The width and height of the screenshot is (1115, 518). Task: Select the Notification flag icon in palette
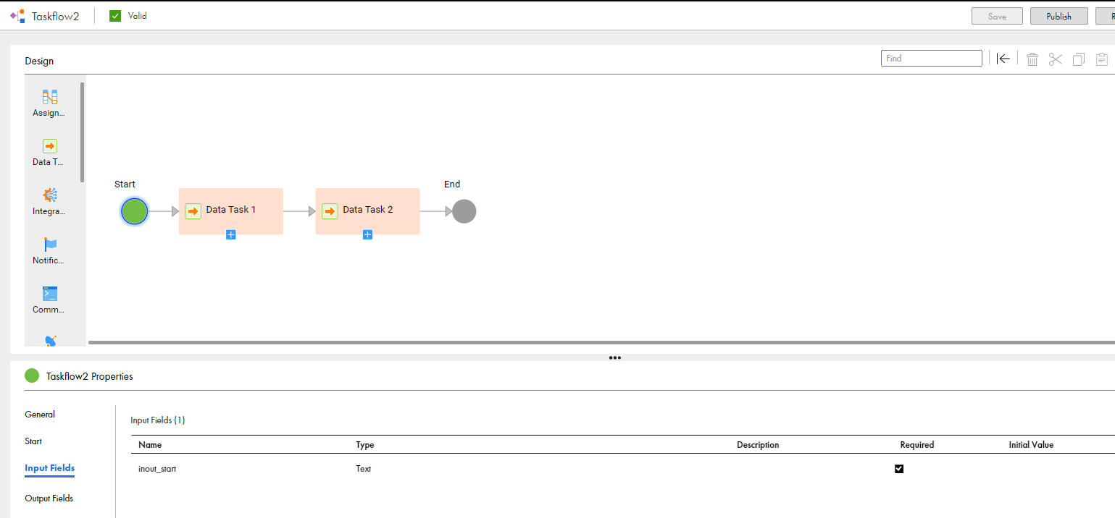click(x=50, y=245)
